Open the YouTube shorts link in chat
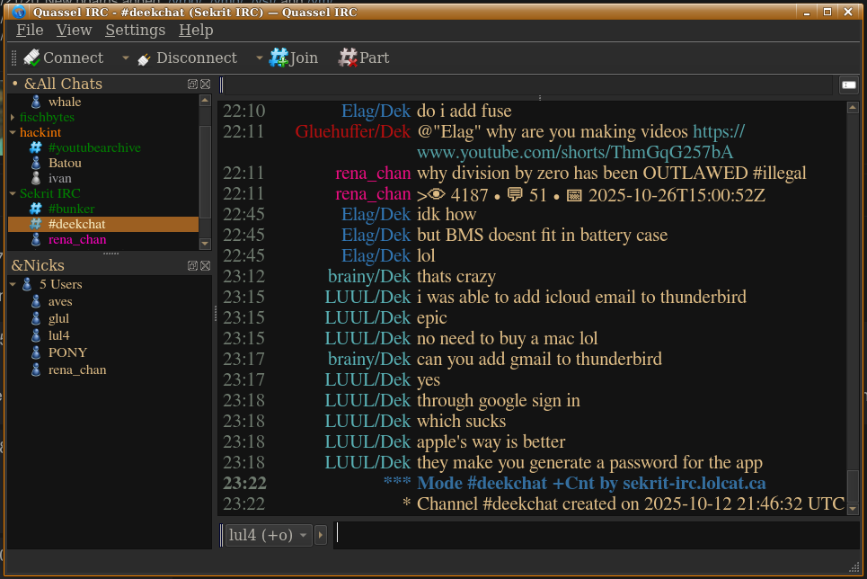Image resolution: width=867 pixels, height=579 pixels. click(574, 152)
